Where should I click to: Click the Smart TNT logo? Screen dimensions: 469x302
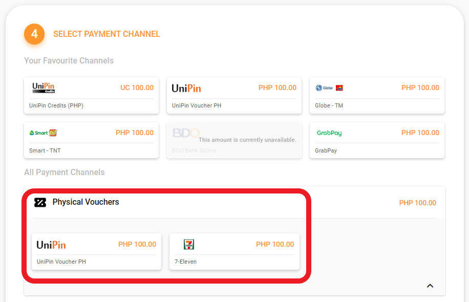point(44,133)
